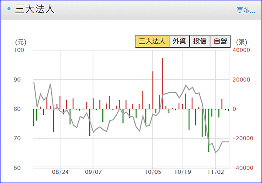Image resolution: width=262 pixels, height=183 pixels.
Task: Click the tallest red bar after 10/05
Action: 162,84
